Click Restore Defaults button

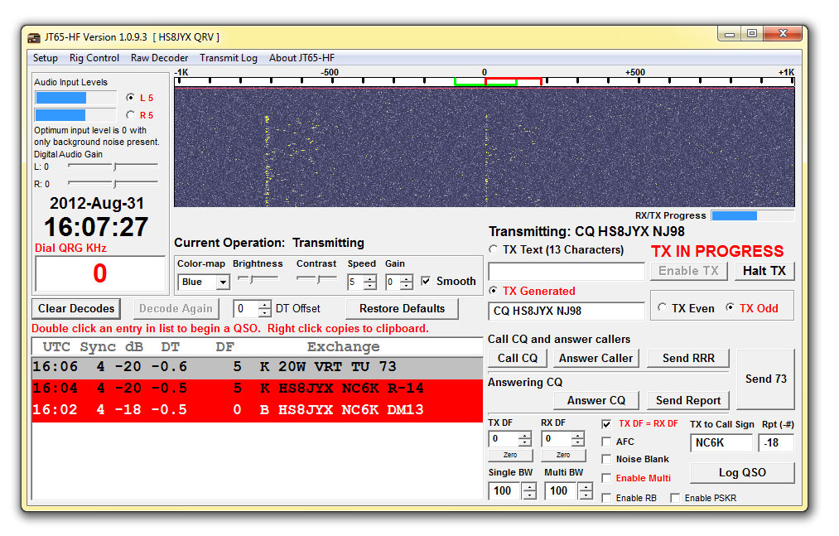click(x=402, y=309)
